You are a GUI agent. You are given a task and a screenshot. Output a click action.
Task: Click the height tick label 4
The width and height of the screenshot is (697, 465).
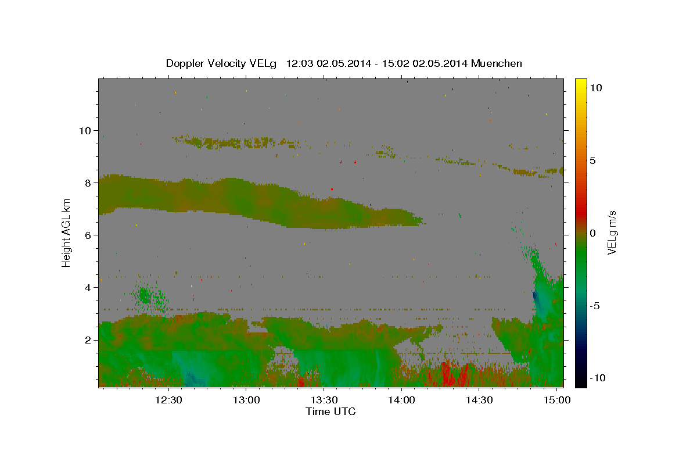click(x=88, y=287)
